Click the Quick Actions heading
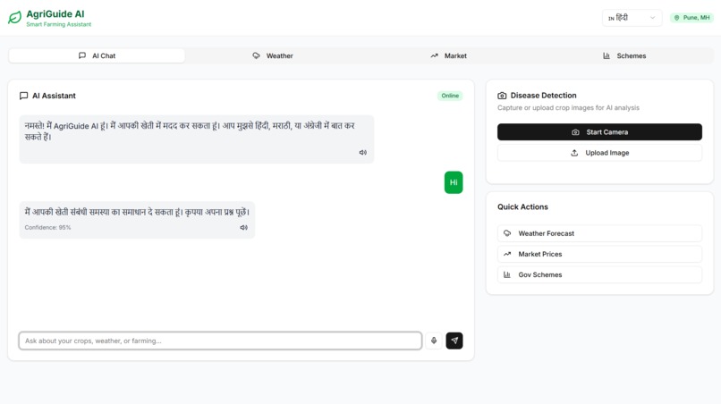Viewport: 721px width, 404px height. [522, 206]
